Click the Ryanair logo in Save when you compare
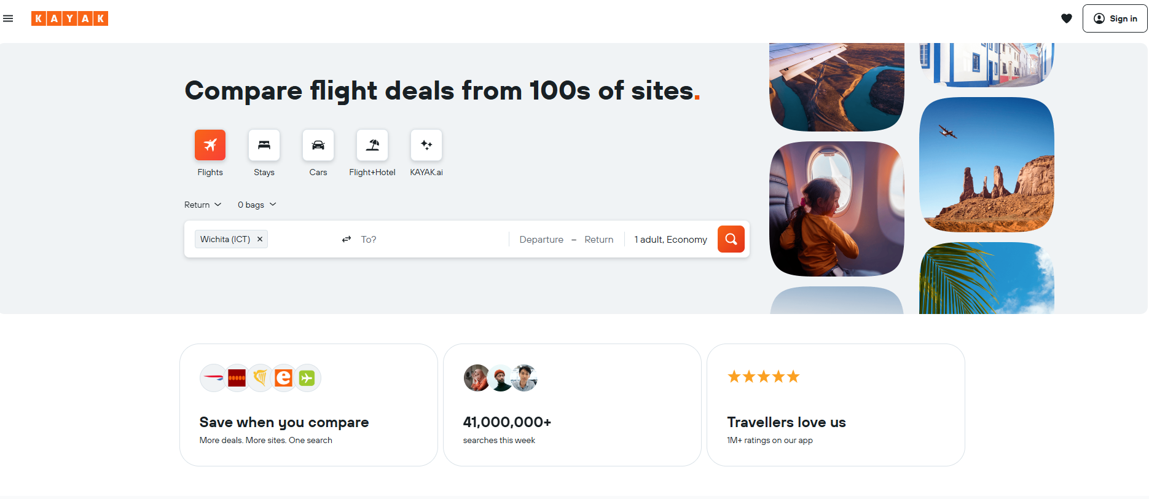This screenshot has width=1149, height=499. tap(260, 377)
